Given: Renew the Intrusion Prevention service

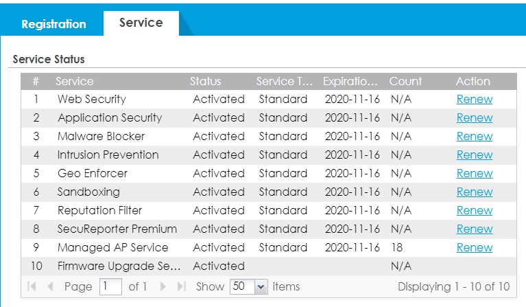Looking at the screenshot, I should (474, 155).
